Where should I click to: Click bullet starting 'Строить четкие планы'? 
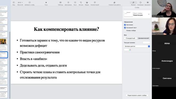60,75
